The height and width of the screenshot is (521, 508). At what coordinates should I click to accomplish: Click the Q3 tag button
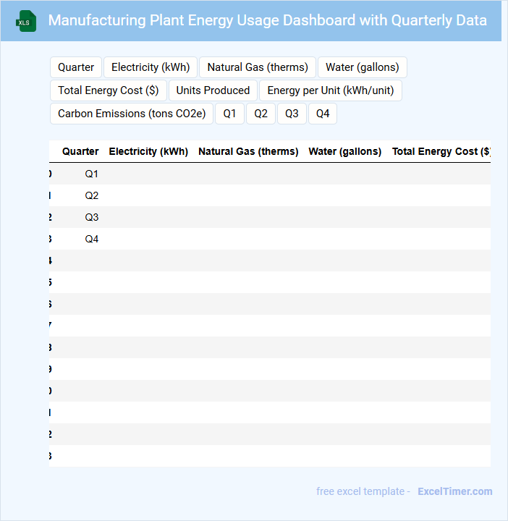tap(292, 114)
